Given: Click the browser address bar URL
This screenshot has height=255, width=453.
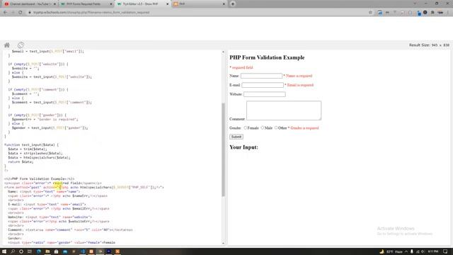Looking at the screenshot, I should (91, 13).
